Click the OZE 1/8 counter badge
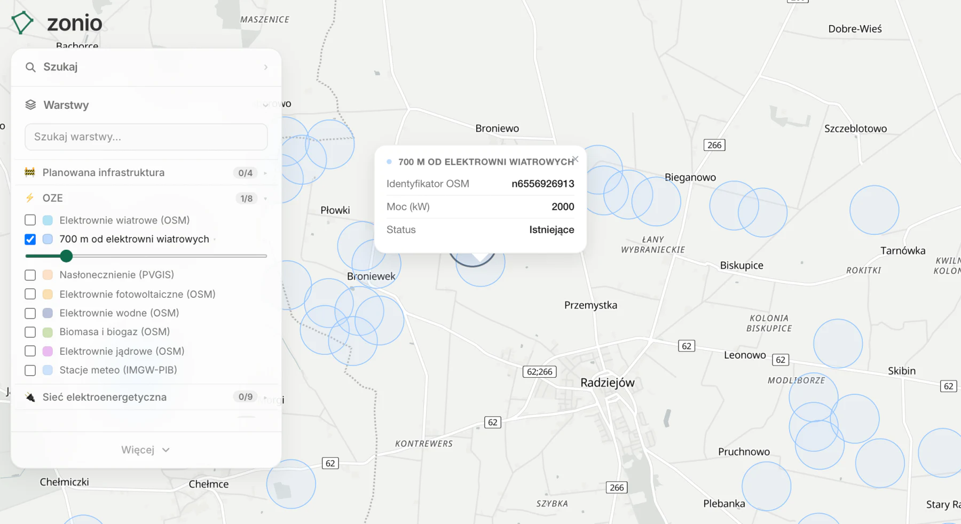 [x=246, y=199]
